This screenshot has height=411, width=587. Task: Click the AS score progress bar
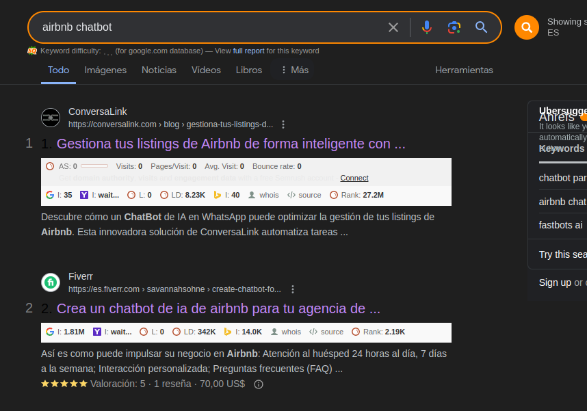coord(94,165)
